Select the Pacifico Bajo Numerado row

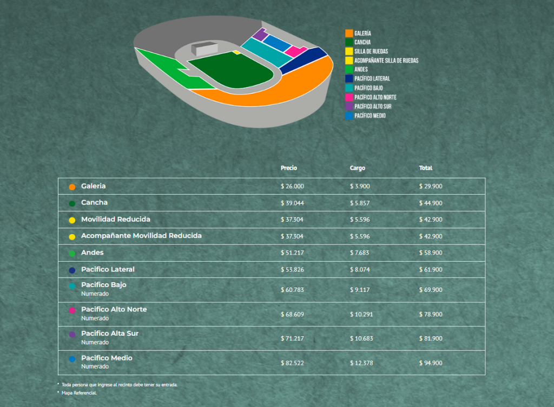point(272,290)
